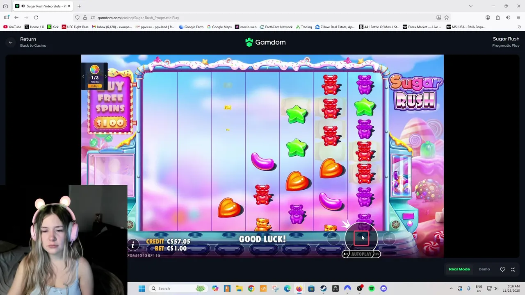Open the Home / X bookmark
The image size is (525, 295).
click(34, 27)
